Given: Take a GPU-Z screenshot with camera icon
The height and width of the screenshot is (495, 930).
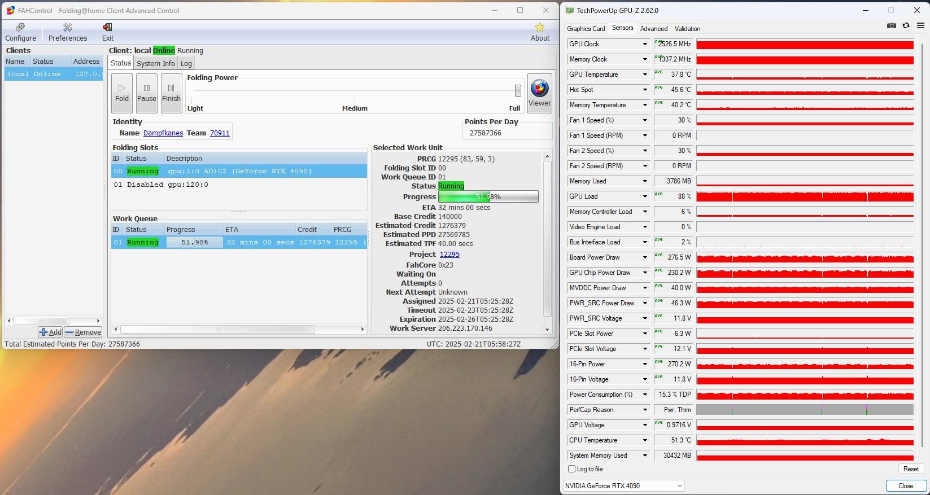Looking at the screenshot, I should coord(892,26).
